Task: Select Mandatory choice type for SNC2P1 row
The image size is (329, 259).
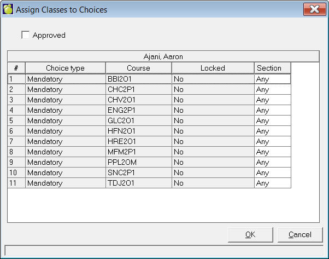Action: (65, 172)
